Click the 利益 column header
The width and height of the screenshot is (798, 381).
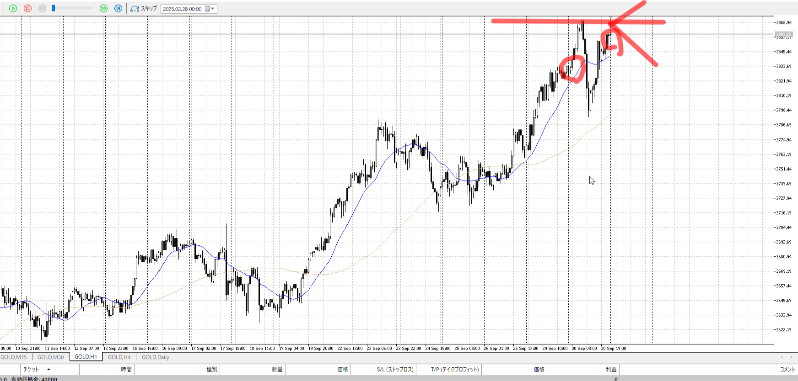(x=611, y=369)
